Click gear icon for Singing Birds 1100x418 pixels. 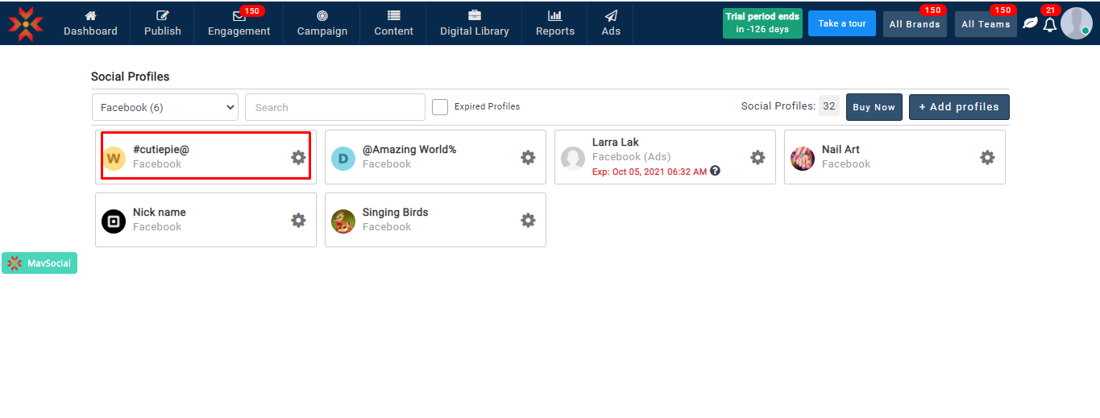[528, 220]
